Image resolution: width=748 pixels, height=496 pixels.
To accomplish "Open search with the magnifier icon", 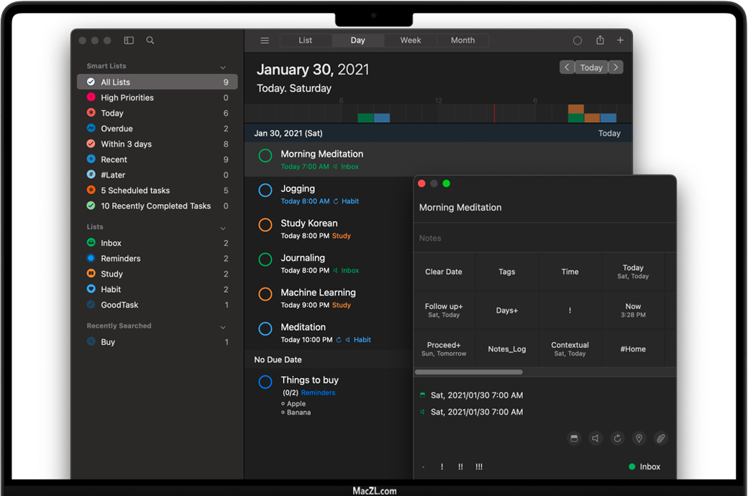I will click(x=150, y=40).
